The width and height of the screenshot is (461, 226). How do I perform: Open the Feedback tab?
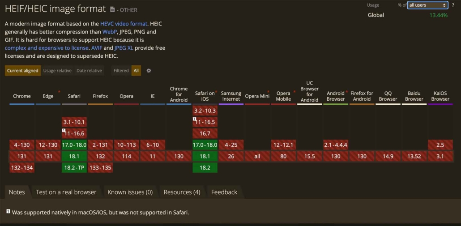pos(224,192)
